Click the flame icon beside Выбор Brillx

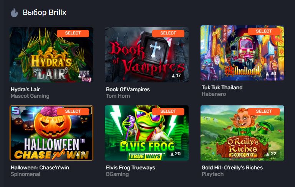pyautogui.click(x=14, y=13)
